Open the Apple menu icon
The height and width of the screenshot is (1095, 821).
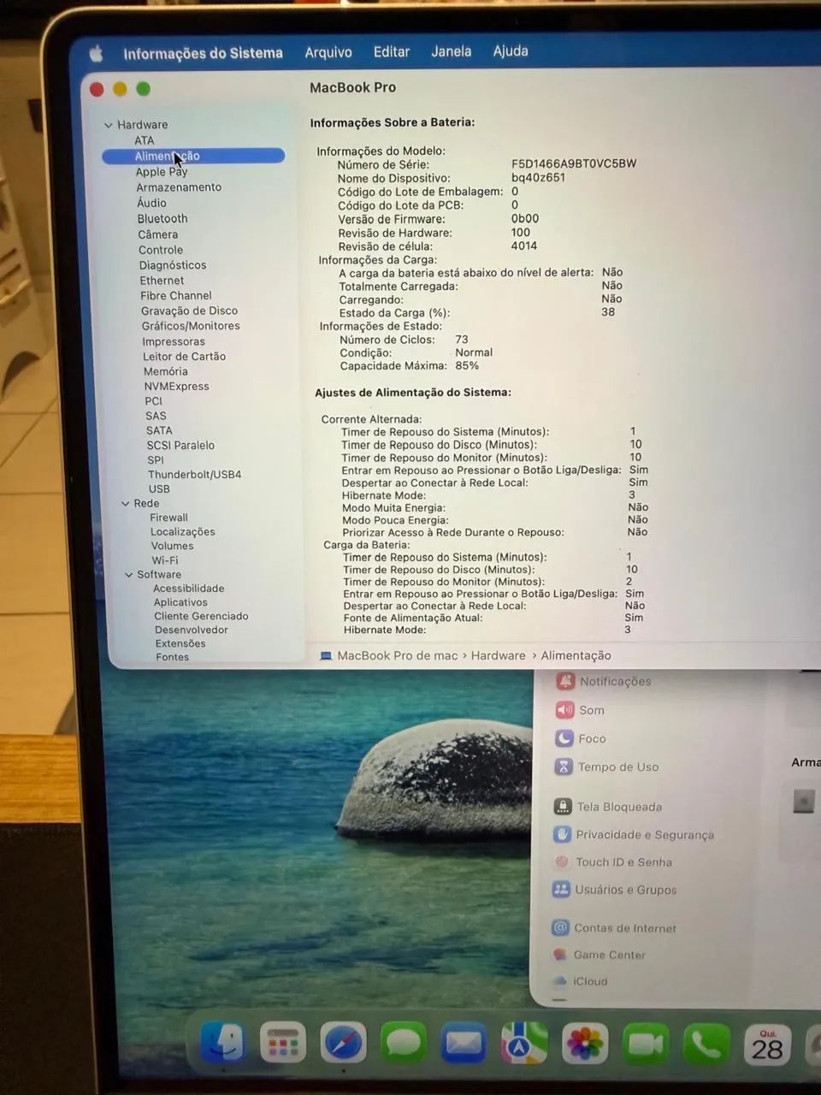97,54
